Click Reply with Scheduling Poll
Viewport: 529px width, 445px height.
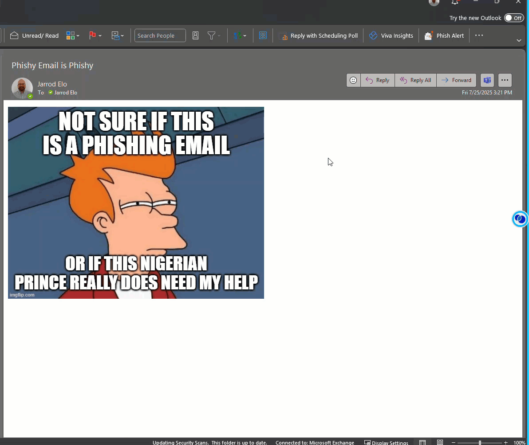pos(318,36)
